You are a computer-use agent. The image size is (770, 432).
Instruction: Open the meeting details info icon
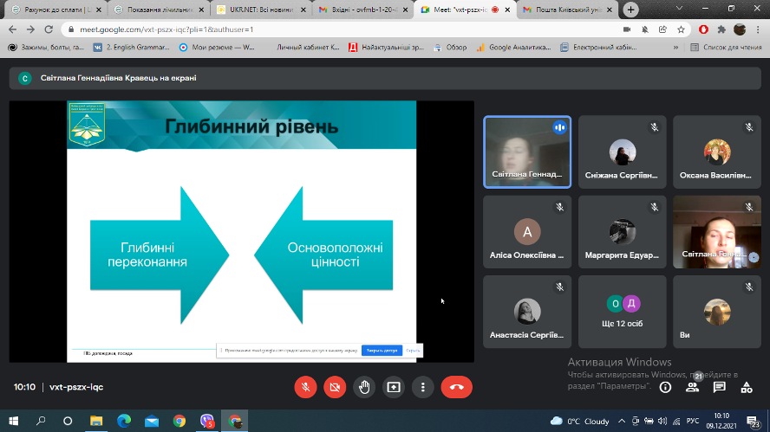click(665, 387)
